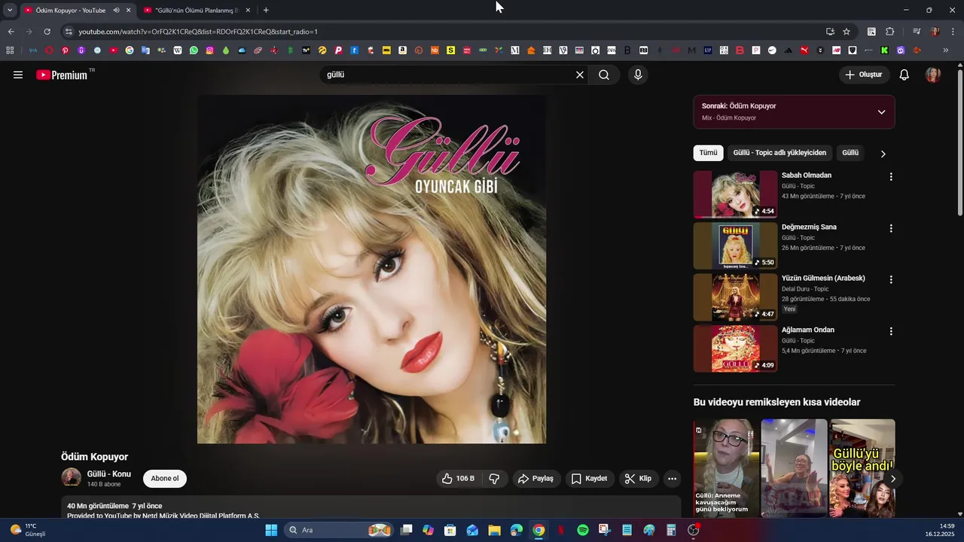
Task: Open the YouTube hamburger guide menu
Action: pyautogui.click(x=18, y=75)
